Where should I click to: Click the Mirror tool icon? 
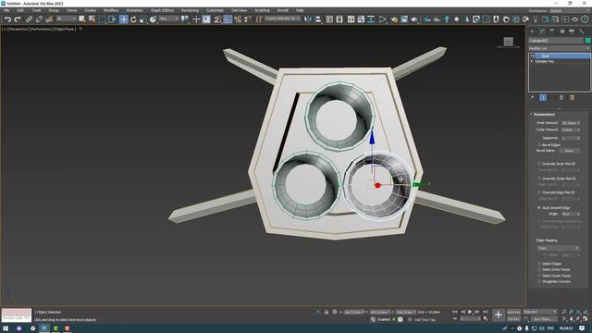pyautogui.click(x=308, y=19)
